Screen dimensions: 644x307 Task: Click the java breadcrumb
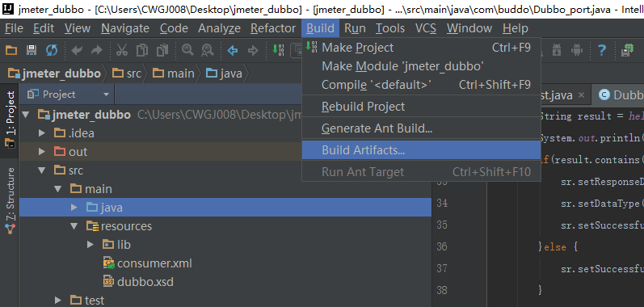click(225, 74)
